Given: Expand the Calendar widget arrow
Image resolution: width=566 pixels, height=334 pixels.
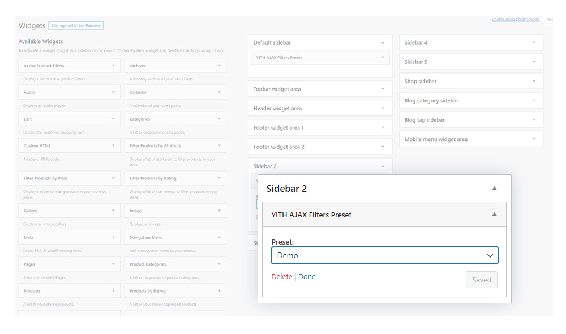Looking at the screenshot, I should pyautogui.click(x=219, y=92).
